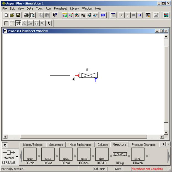Viewport: 172px width, 172px height.
Task: Select block B1 on the flowsheet
Action: point(88,75)
